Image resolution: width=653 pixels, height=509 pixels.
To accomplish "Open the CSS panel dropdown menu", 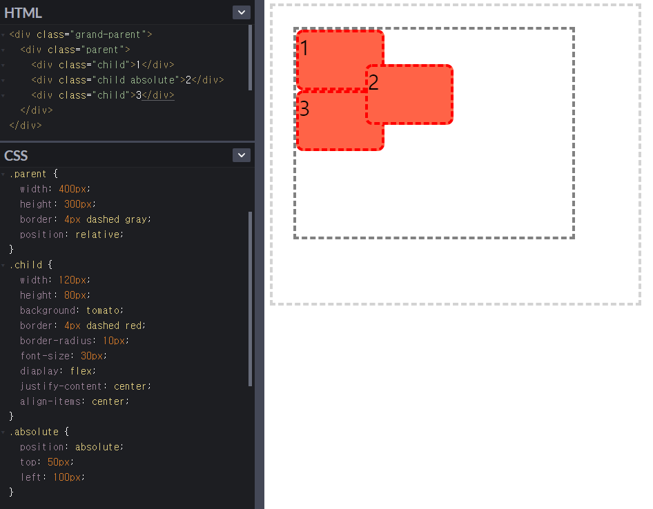I will coord(241,155).
